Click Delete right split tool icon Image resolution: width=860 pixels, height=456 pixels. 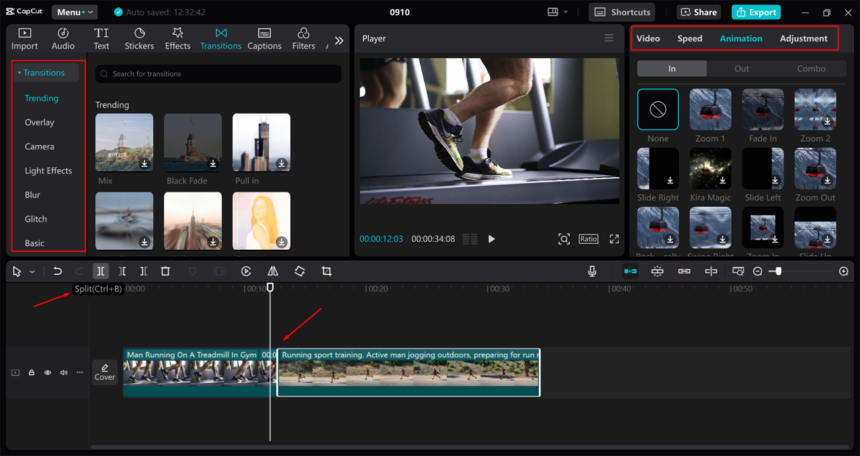coord(144,271)
